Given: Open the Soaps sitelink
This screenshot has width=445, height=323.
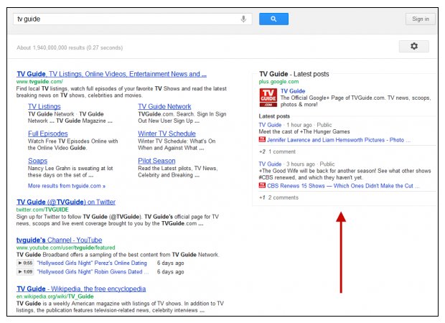Looking at the screenshot, I should 37,161.
